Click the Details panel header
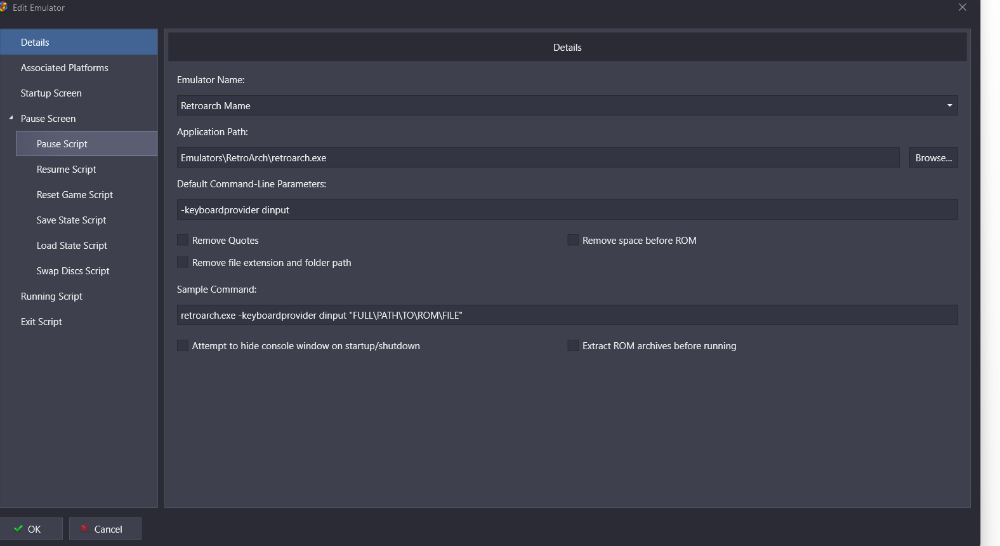 pos(567,47)
